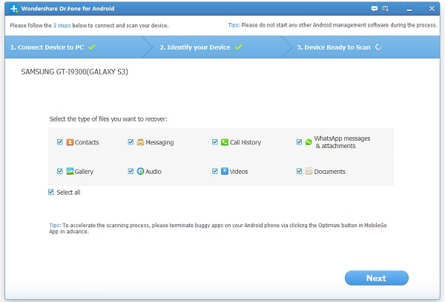Screen dimensions: 445x302
Task: Uncheck the Gallery checkbox
Action: (x=59, y=171)
